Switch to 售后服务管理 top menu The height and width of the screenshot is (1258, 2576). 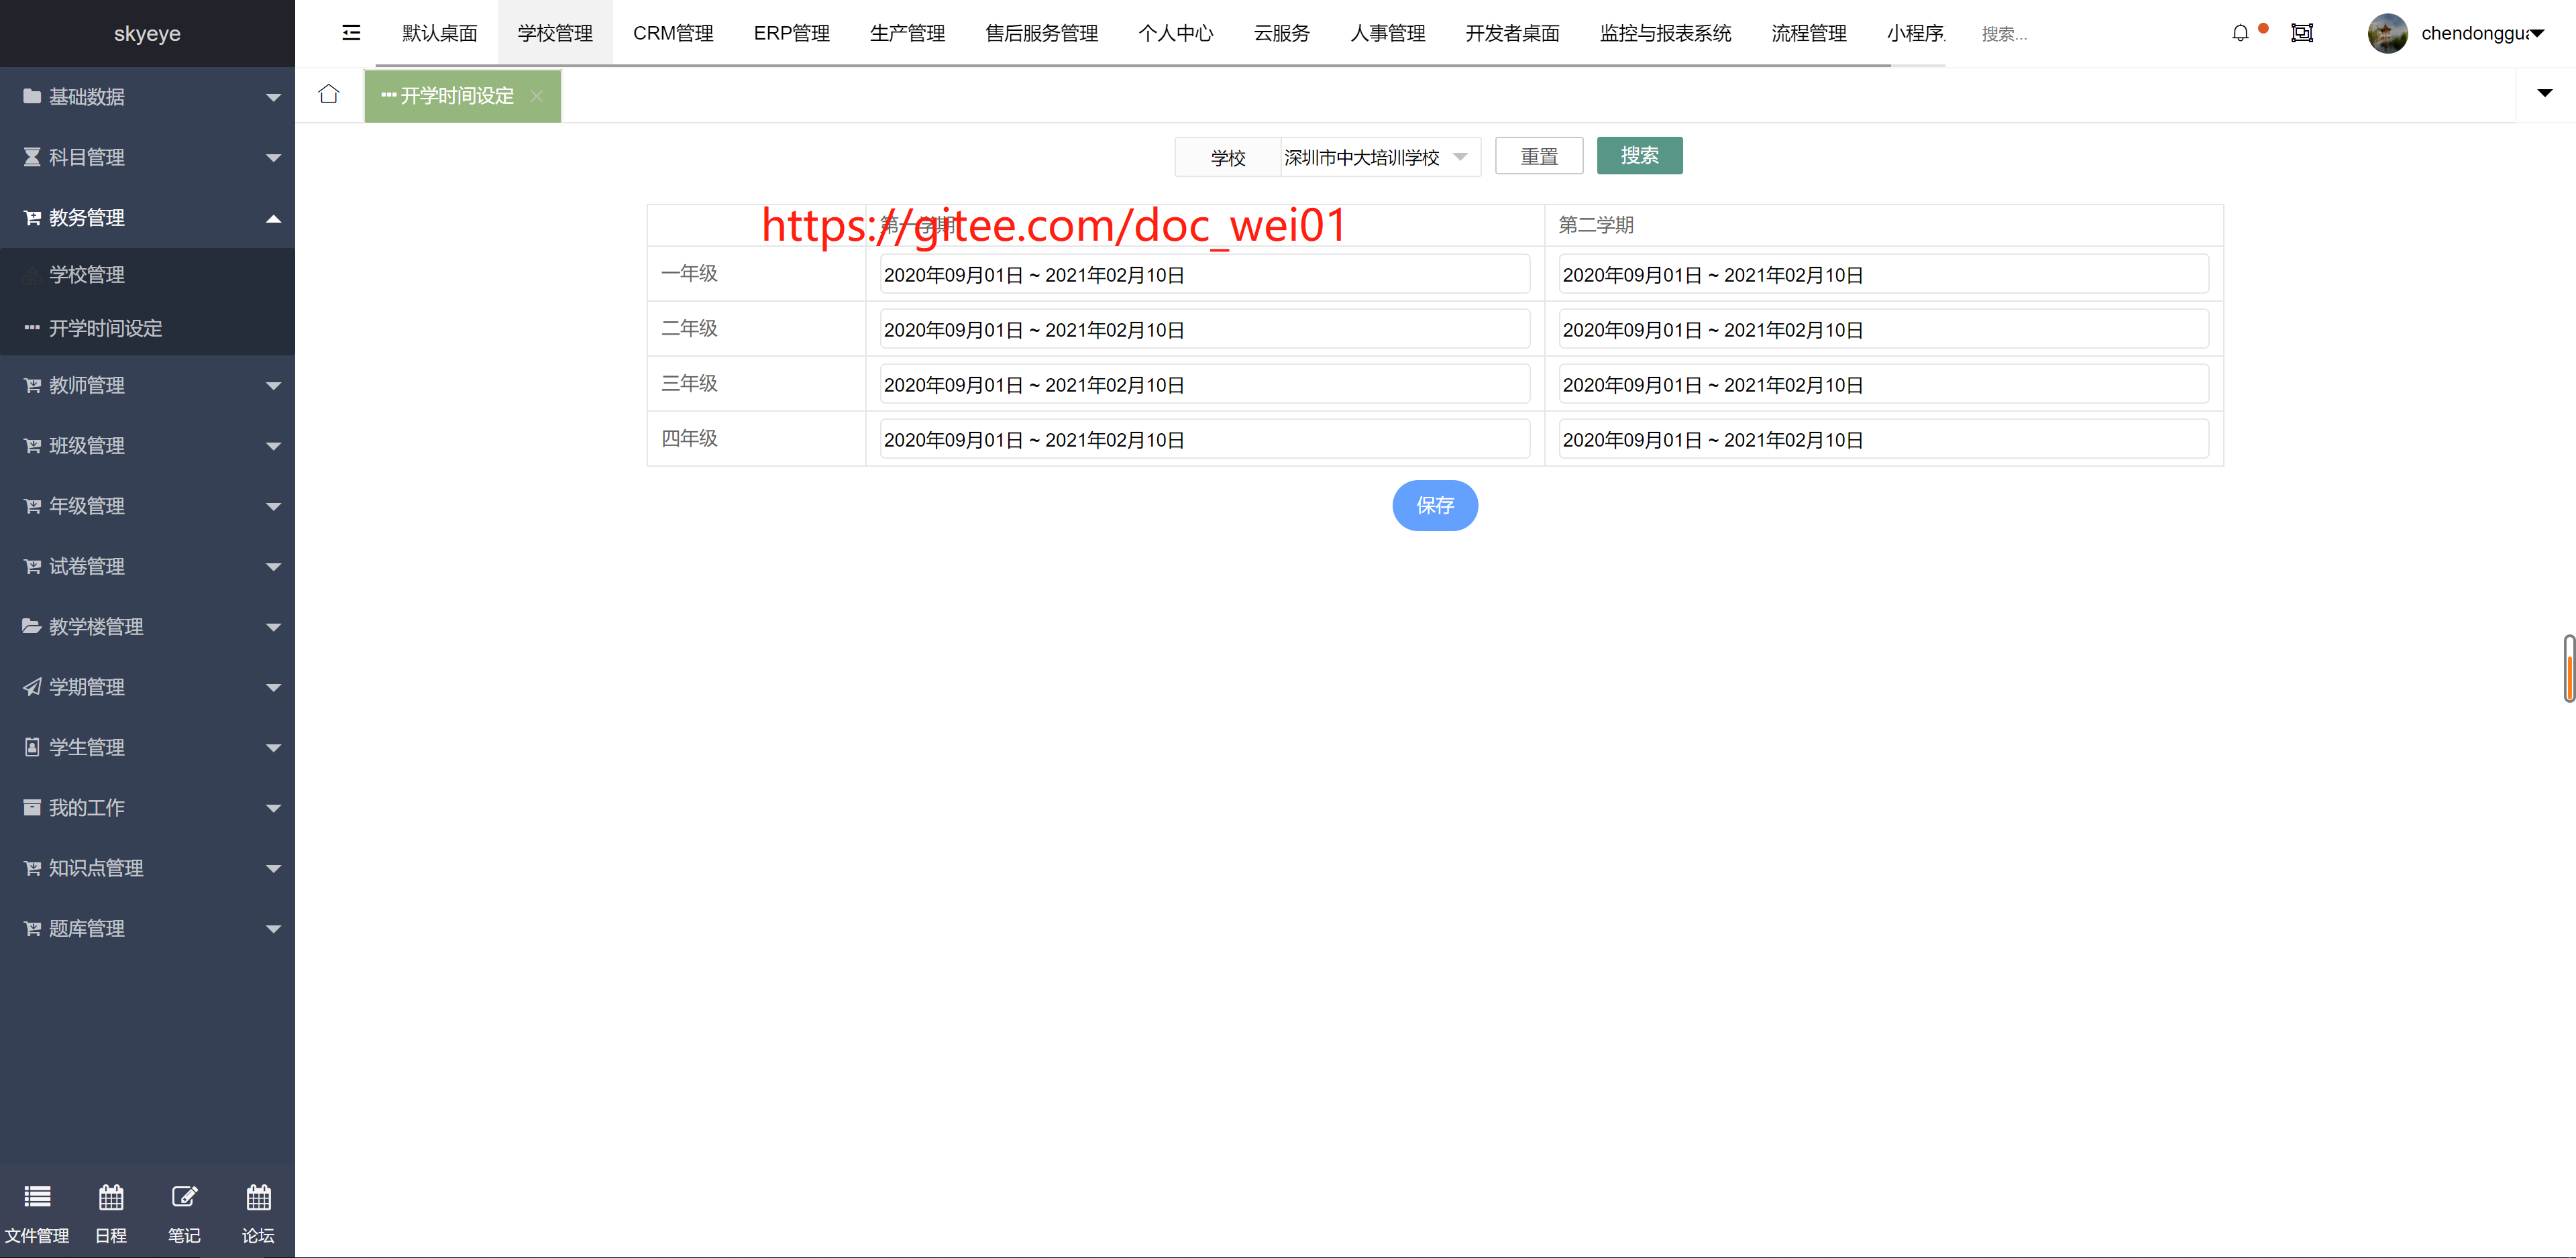pos(1041,33)
